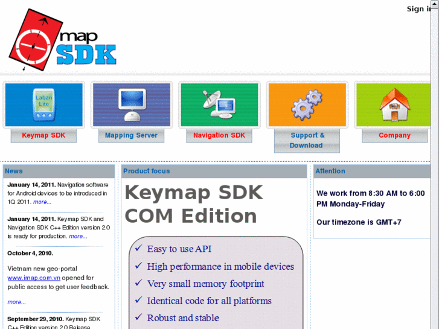Click the Sign in link
Image resolution: width=439 pixels, height=329 pixels.
tap(418, 9)
